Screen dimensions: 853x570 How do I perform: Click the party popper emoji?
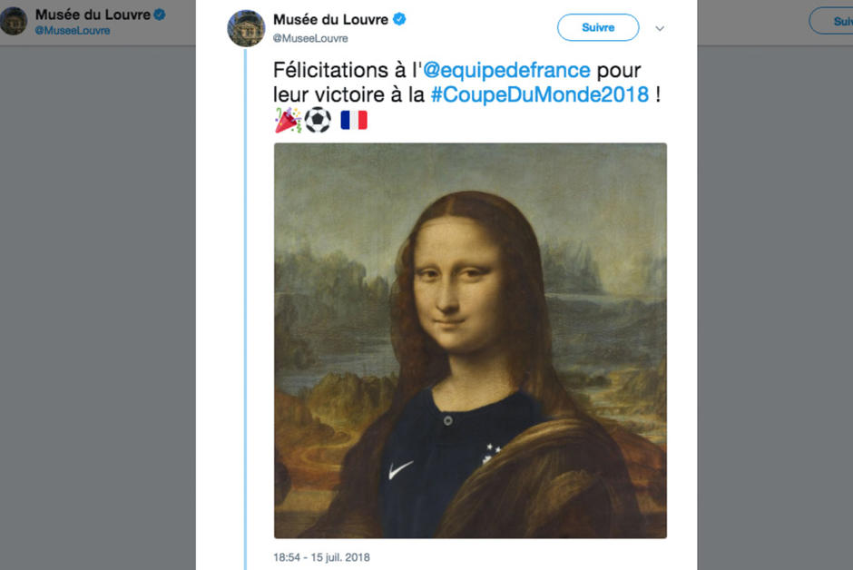tap(289, 119)
